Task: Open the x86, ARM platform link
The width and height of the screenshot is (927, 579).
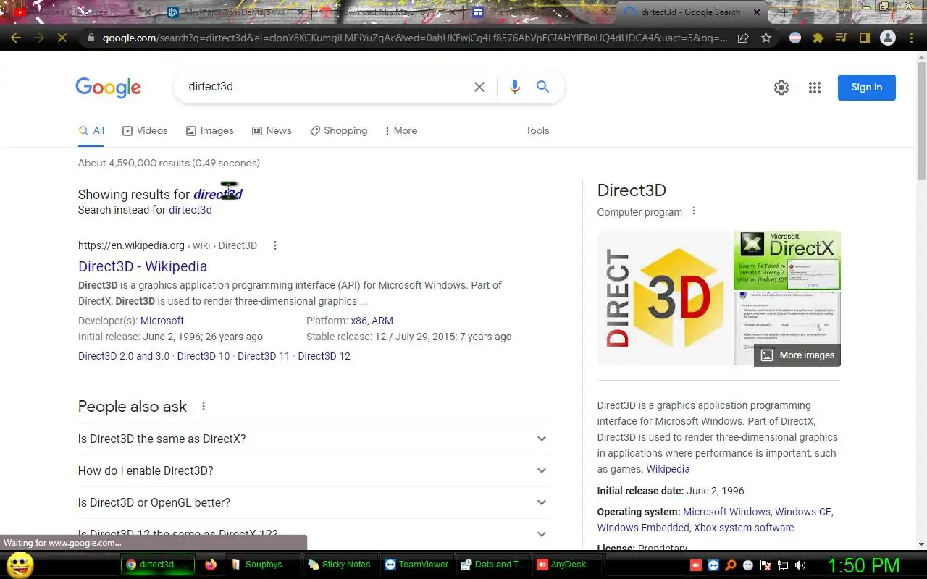Action: [372, 321]
